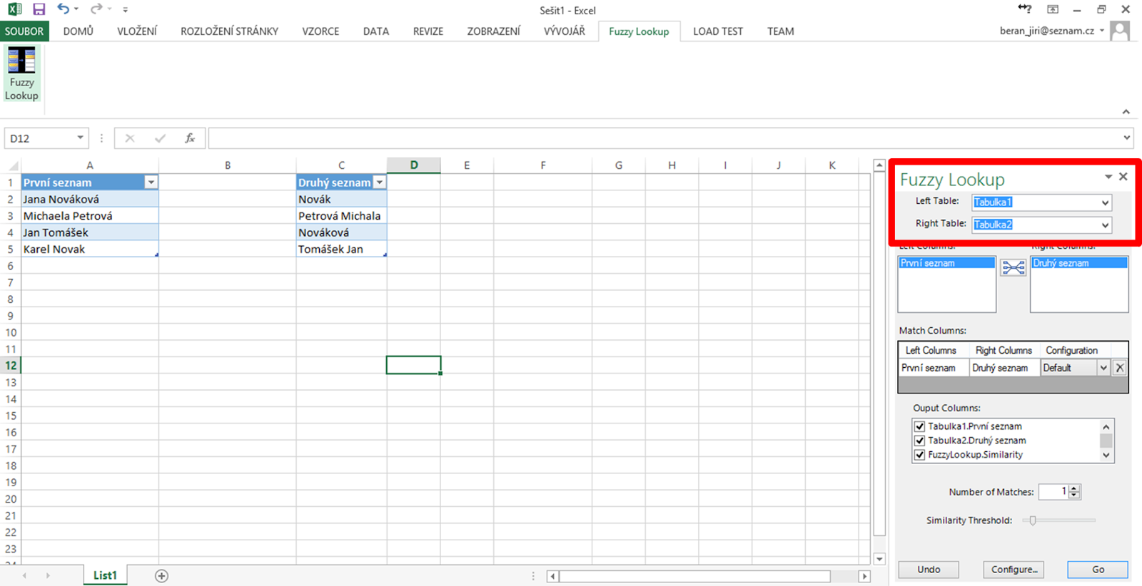Screen dimensions: 1142x586
Task: Select the List1 sheet tab
Action: coord(105,575)
